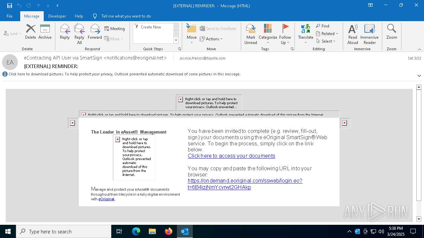424x238 pixels.
Task: Open the Help tab
Action: tap(79, 16)
